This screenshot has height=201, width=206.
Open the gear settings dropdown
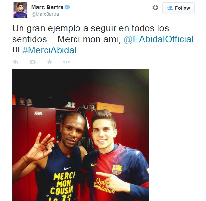[x=155, y=8]
